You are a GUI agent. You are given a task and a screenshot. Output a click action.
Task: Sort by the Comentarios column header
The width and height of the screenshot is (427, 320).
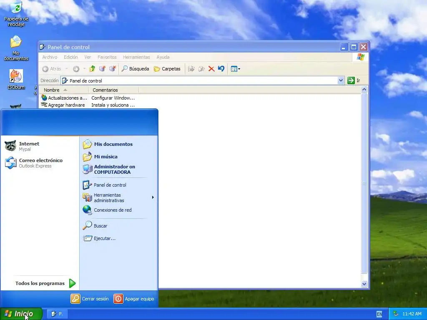click(114, 90)
